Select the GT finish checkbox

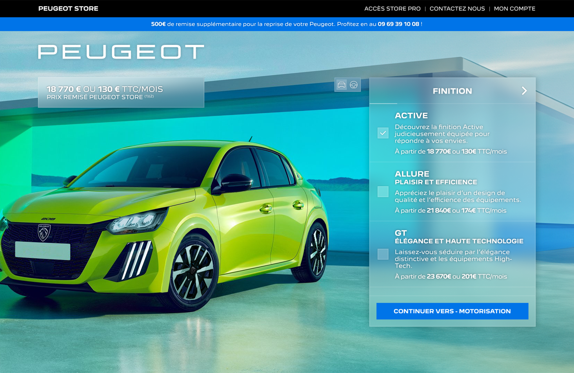[x=383, y=254]
